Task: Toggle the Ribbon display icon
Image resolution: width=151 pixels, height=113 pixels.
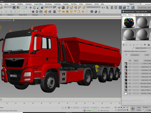Action: point(120,8)
